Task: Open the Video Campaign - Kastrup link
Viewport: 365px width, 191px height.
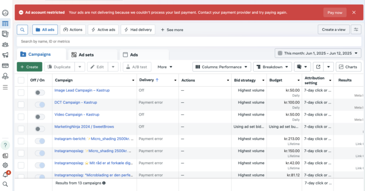Action: [77, 114]
